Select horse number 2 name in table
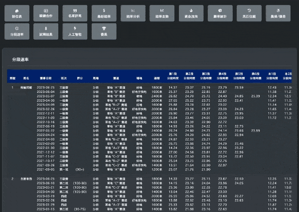 coord(26,178)
